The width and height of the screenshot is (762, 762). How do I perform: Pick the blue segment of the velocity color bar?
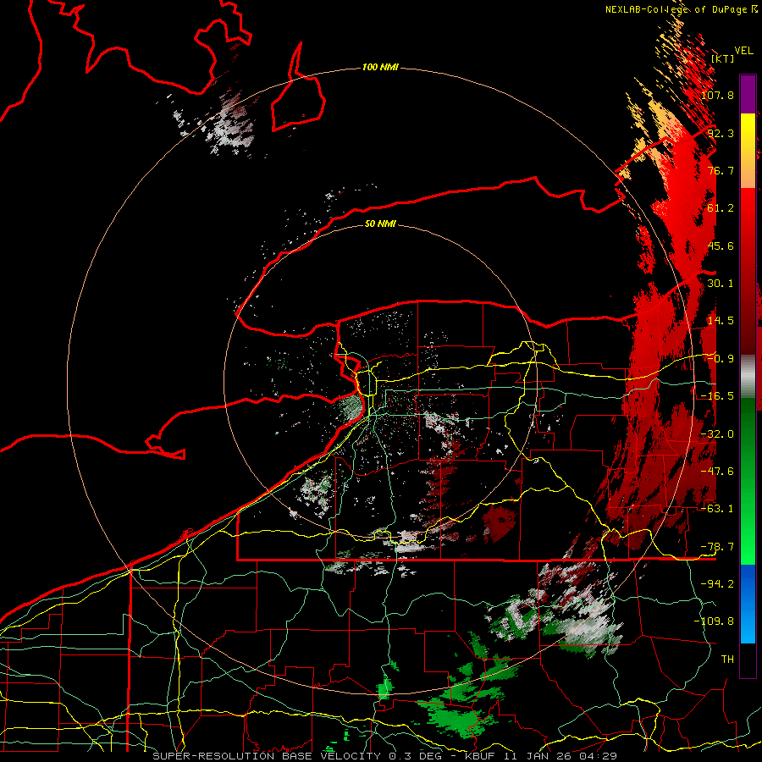click(748, 604)
